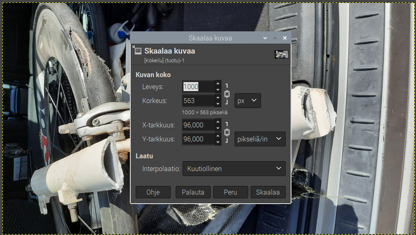The width and height of the screenshot is (416, 235).
Task: Toggle the X/Y resolution chain link
Action: pyautogui.click(x=226, y=132)
